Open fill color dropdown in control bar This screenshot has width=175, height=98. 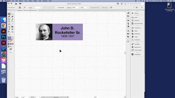tap(22, 8)
